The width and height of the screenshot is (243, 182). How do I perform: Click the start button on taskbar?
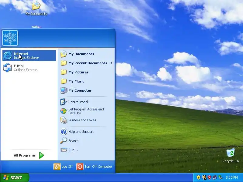14,177
